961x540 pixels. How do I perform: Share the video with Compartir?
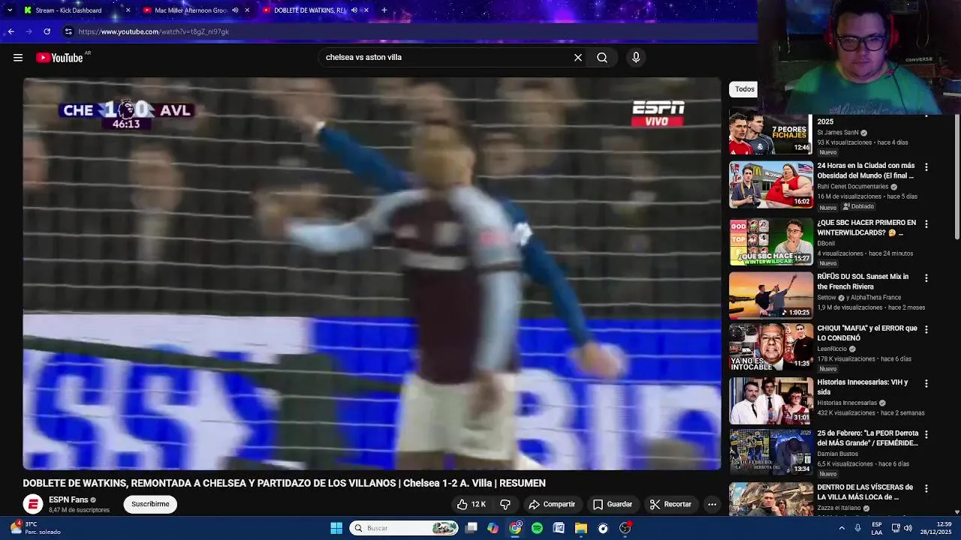(x=552, y=504)
